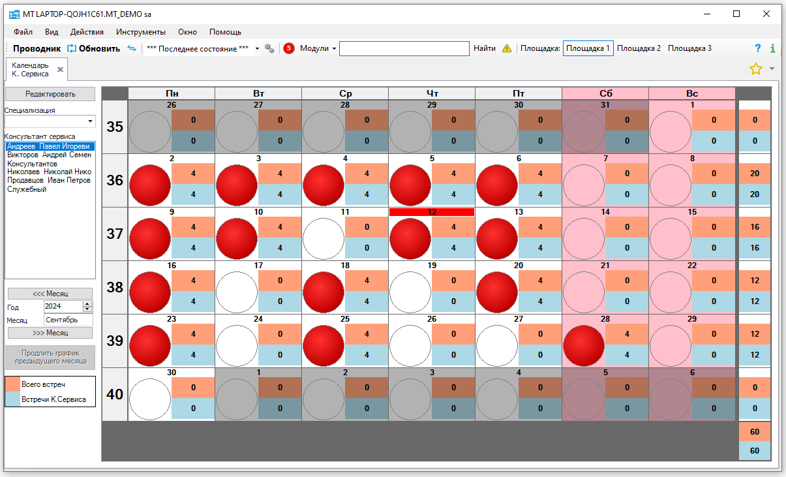Toggle the red workday circle for September 28

584,345
